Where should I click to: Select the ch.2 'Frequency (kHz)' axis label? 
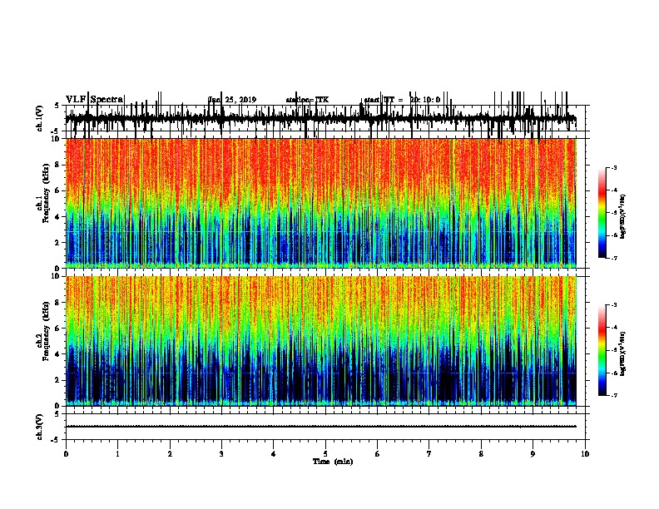coord(46,331)
